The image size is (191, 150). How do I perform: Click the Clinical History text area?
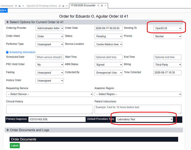click(50, 109)
